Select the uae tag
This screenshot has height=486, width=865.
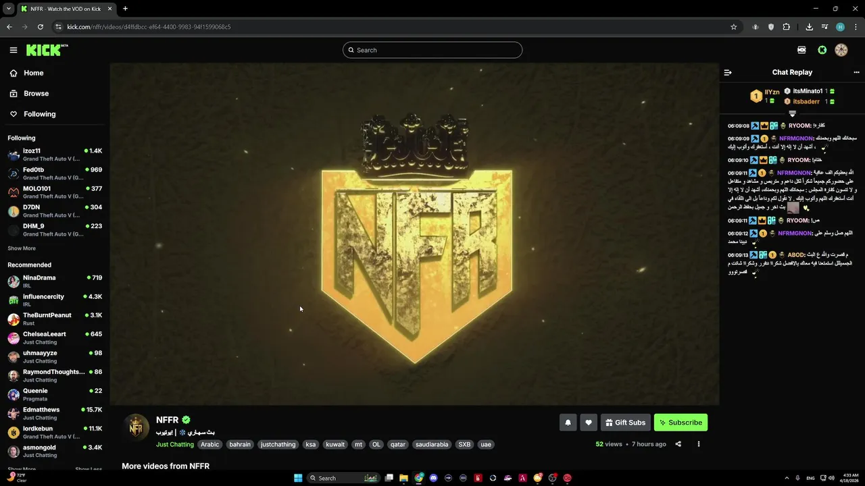click(x=486, y=444)
